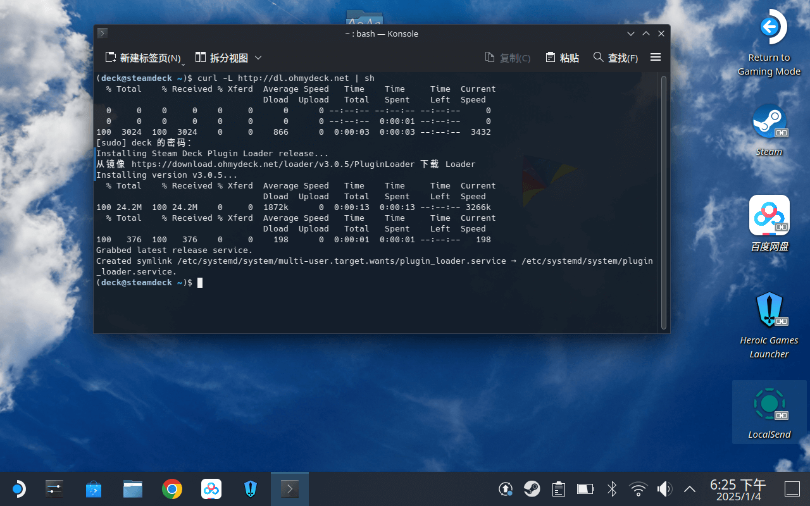Open Google Chrome from the taskbar
Viewport: 810px width, 506px height.
(171, 489)
